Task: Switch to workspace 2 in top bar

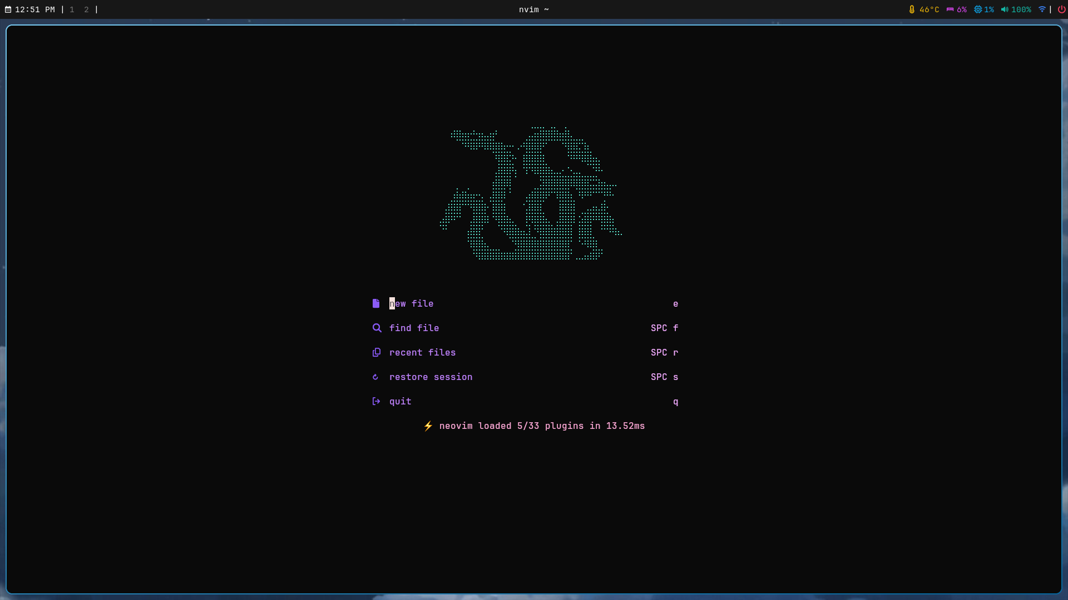Action: 86,9
